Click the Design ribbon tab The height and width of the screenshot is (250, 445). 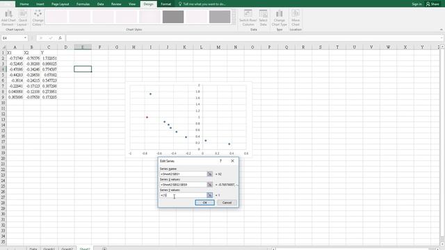pos(148,4)
